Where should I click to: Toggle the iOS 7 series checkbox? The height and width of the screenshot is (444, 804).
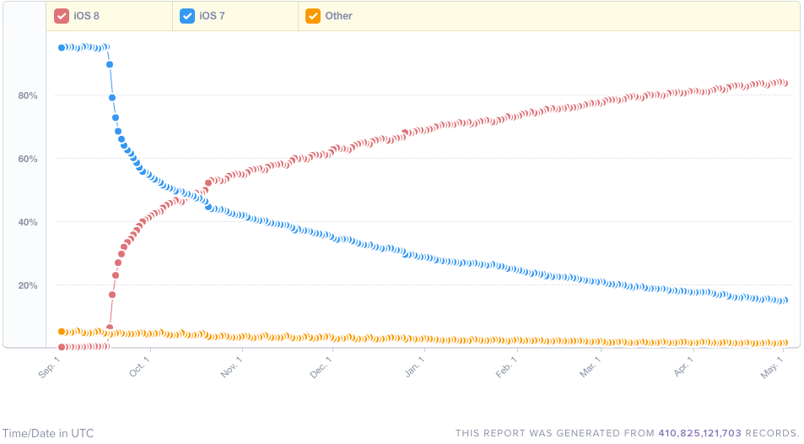click(187, 16)
